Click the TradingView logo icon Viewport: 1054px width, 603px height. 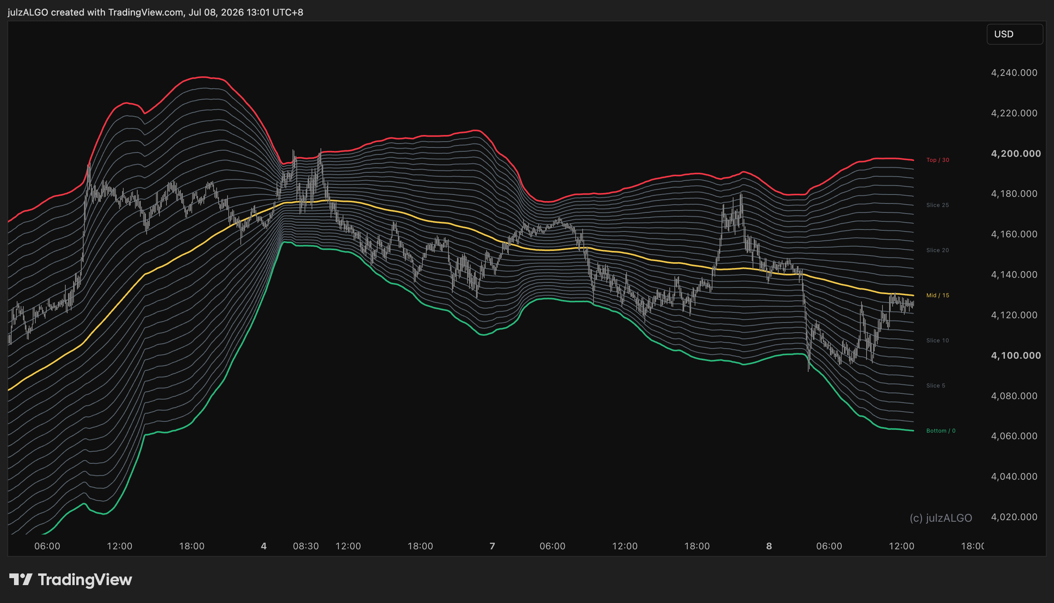click(21, 579)
